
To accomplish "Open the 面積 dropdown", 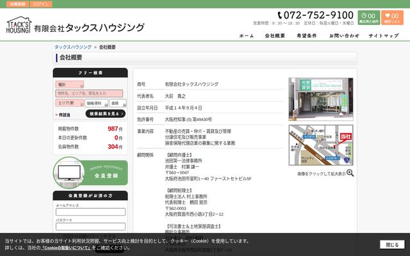I will tap(118, 103).
